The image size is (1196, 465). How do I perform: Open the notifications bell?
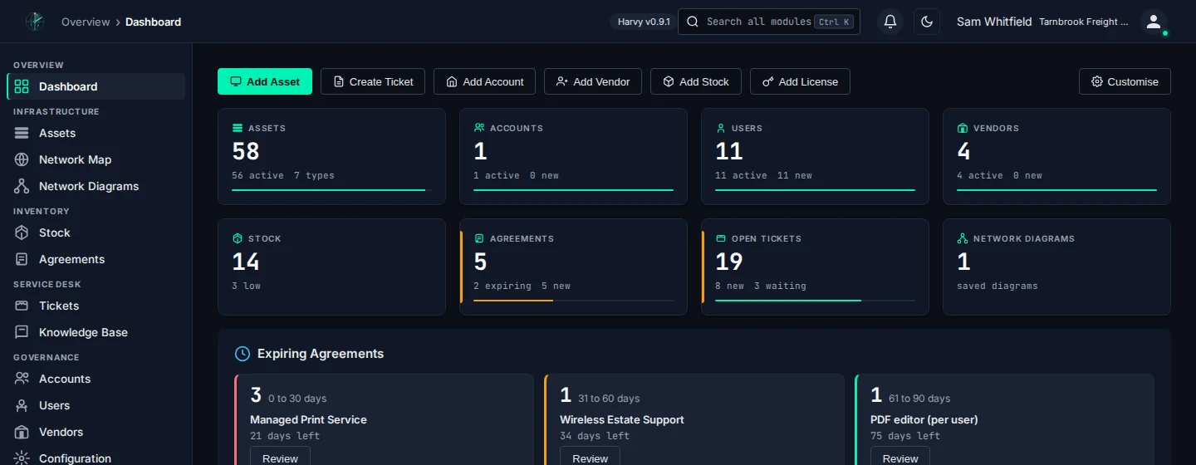point(890,22)
